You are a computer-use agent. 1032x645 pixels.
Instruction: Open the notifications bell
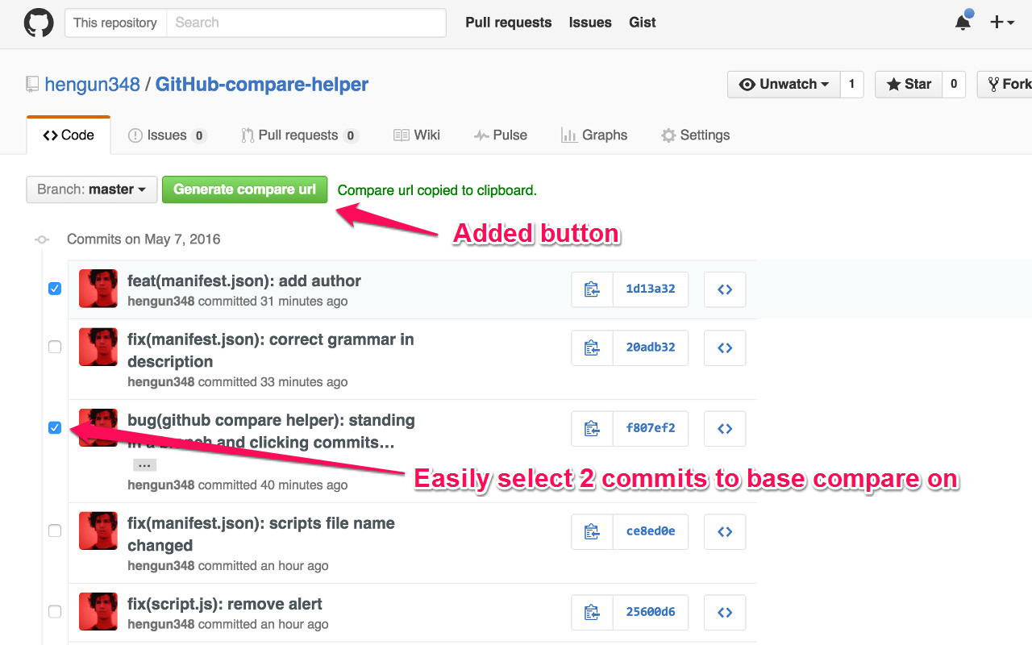coord(963,23)
